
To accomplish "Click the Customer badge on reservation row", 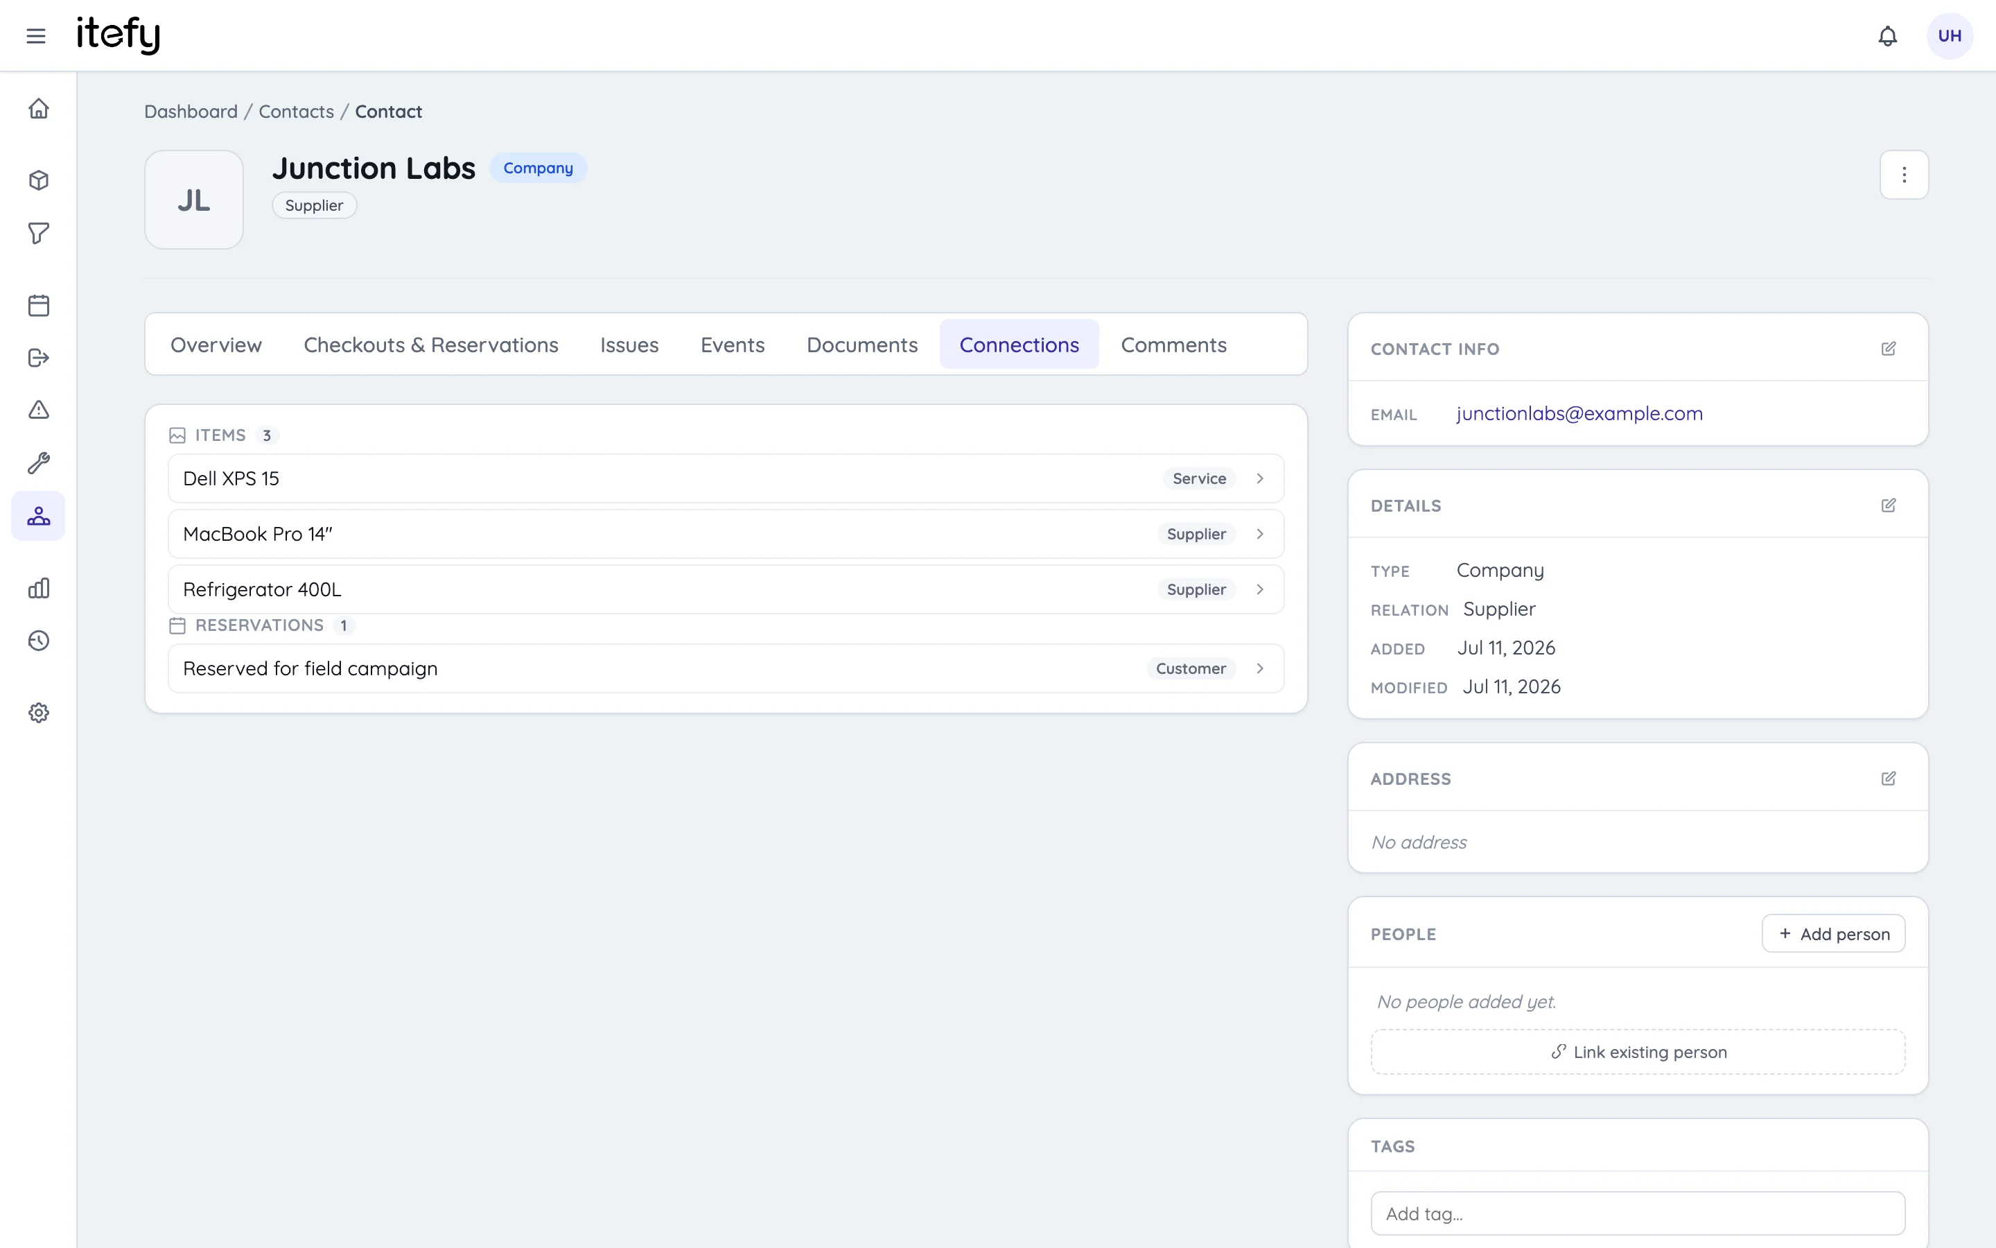I will 1191,668.
